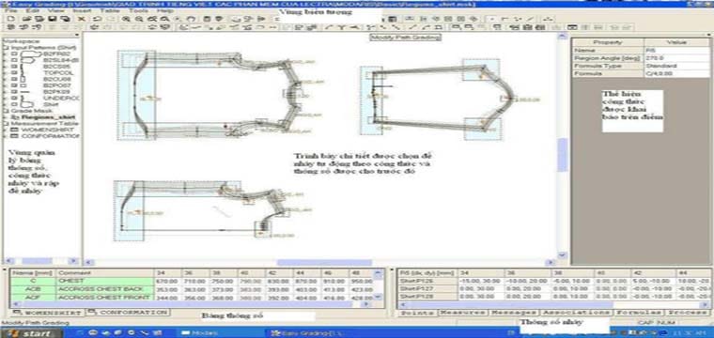Click the Zoom in magnifier icon
The image size is (714, 338).
pyautogui.click(x=126, y=19)
